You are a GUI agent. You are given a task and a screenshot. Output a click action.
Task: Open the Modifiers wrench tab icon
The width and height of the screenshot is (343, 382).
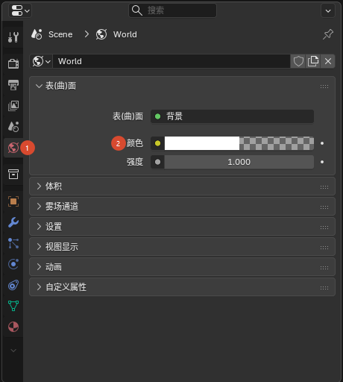point(13,222)
